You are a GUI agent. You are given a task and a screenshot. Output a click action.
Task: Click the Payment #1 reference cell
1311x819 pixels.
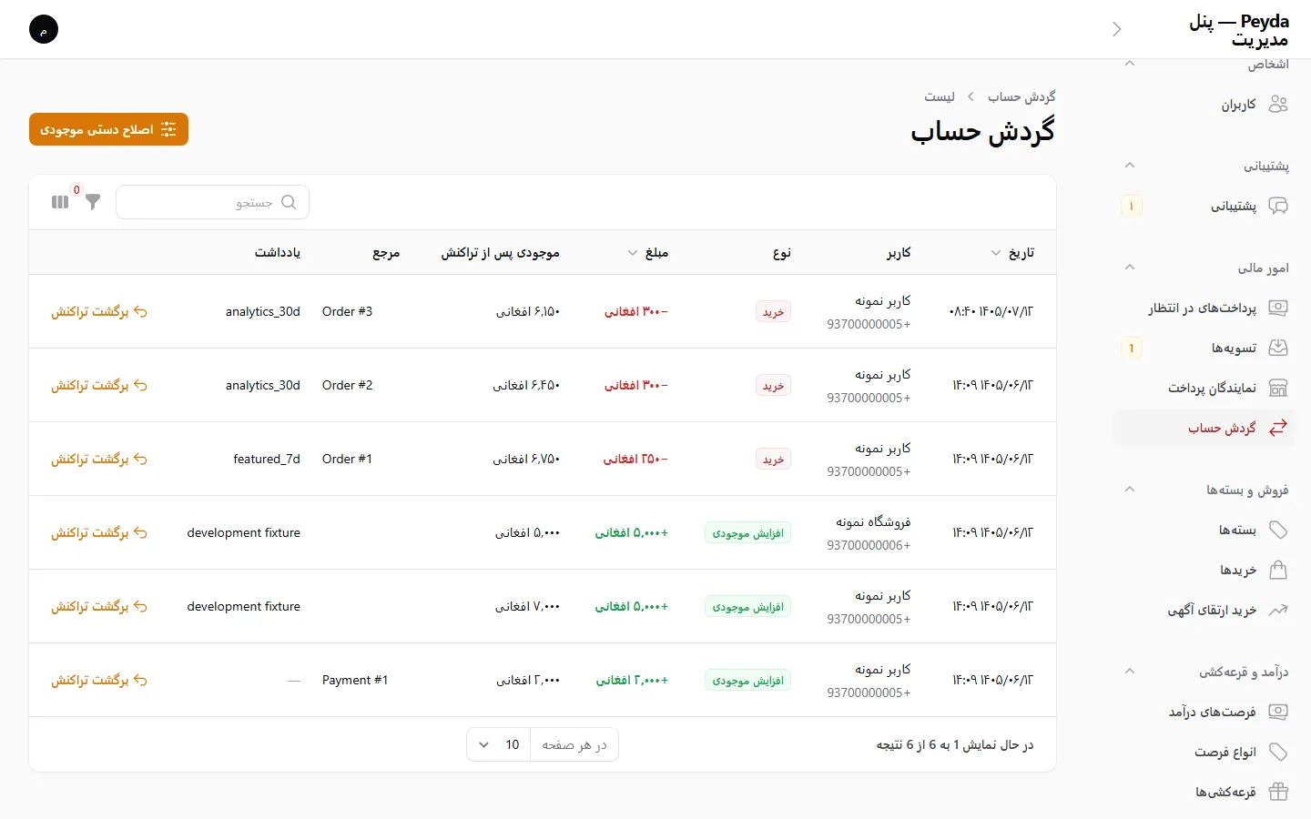(355, 681)
